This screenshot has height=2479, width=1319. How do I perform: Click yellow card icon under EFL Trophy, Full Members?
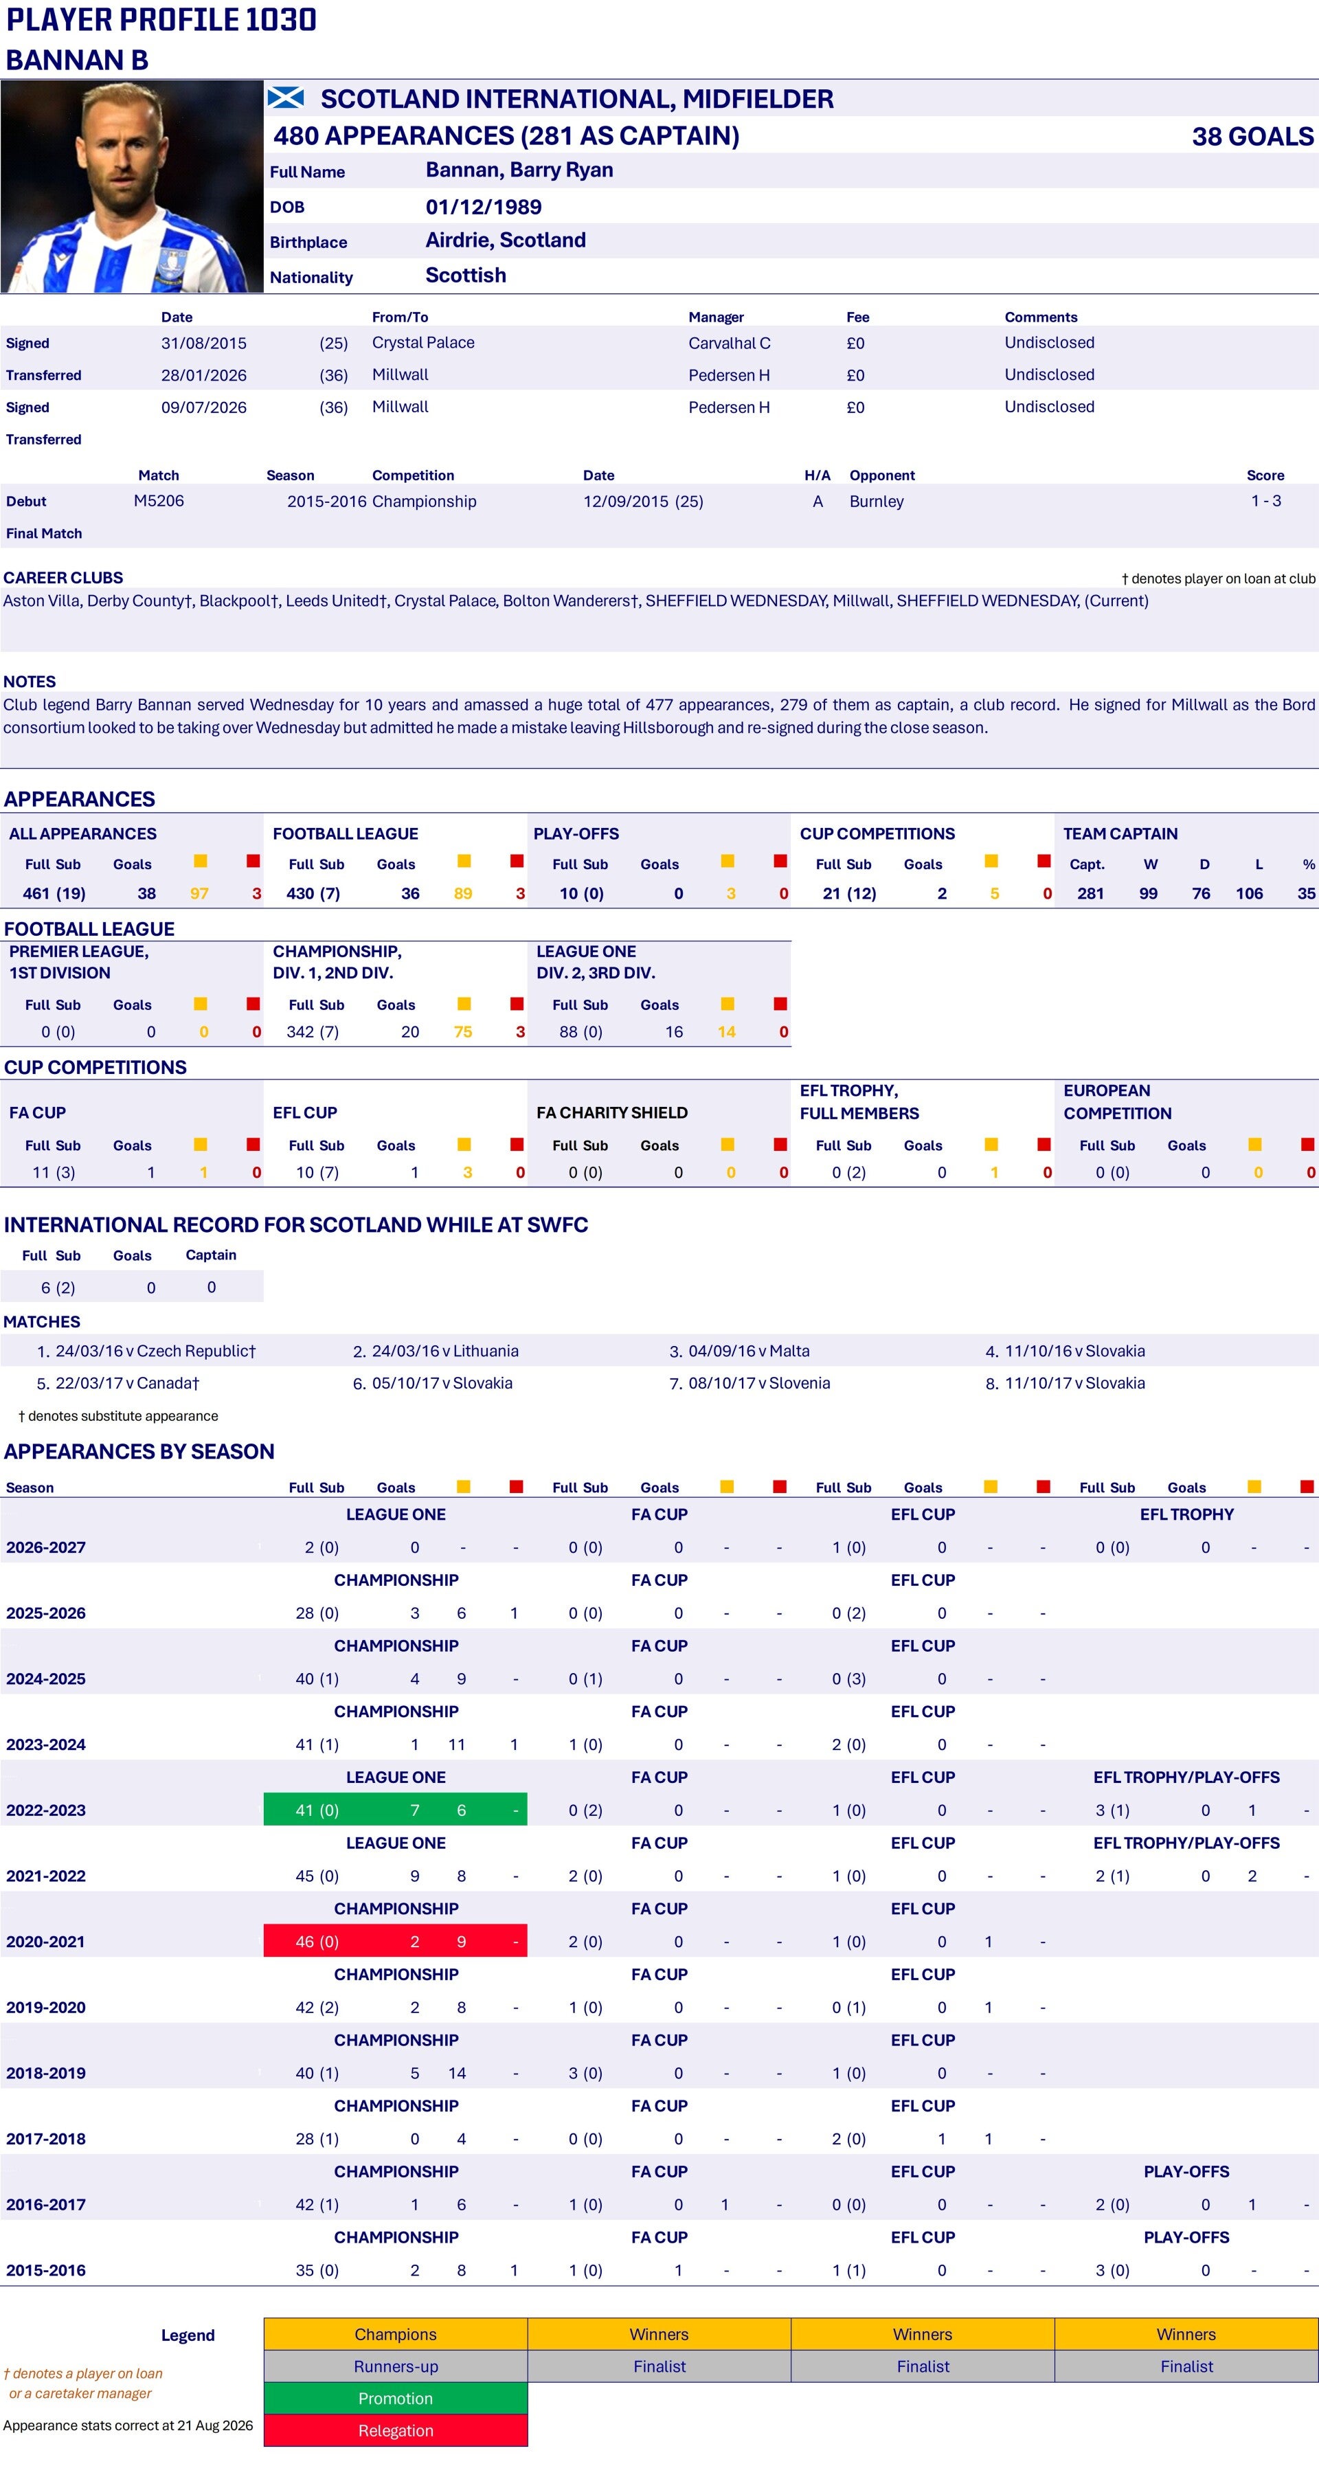pyautogui.click(x=991, y=1144)
